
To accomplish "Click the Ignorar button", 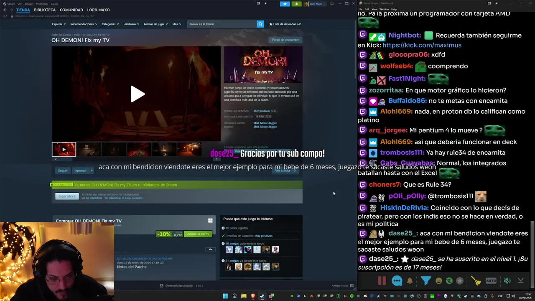I will [x=80, y=171].
